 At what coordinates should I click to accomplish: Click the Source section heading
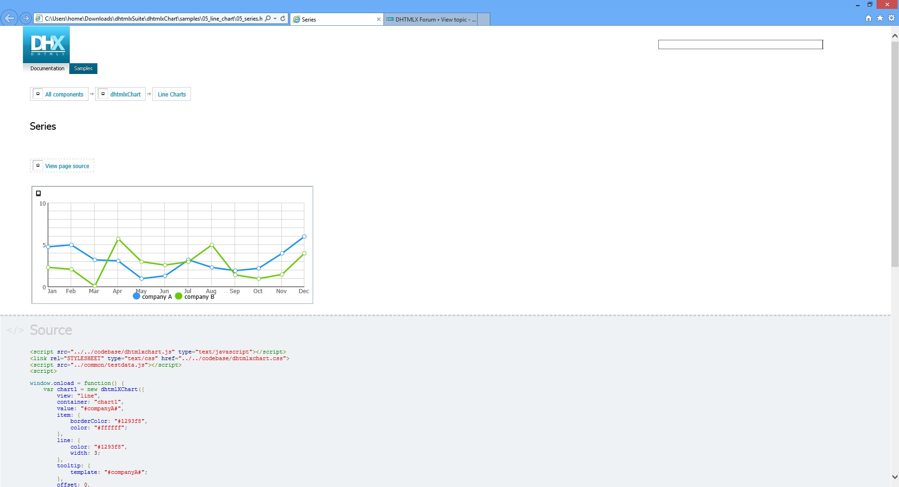click(x=51, y=330)
